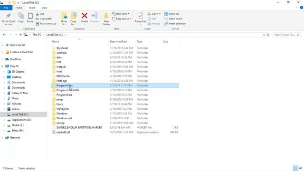The width and height of the screenshot is (304, 171).
Task: Go back with the back arrow
Action: (x=4, y=35)
